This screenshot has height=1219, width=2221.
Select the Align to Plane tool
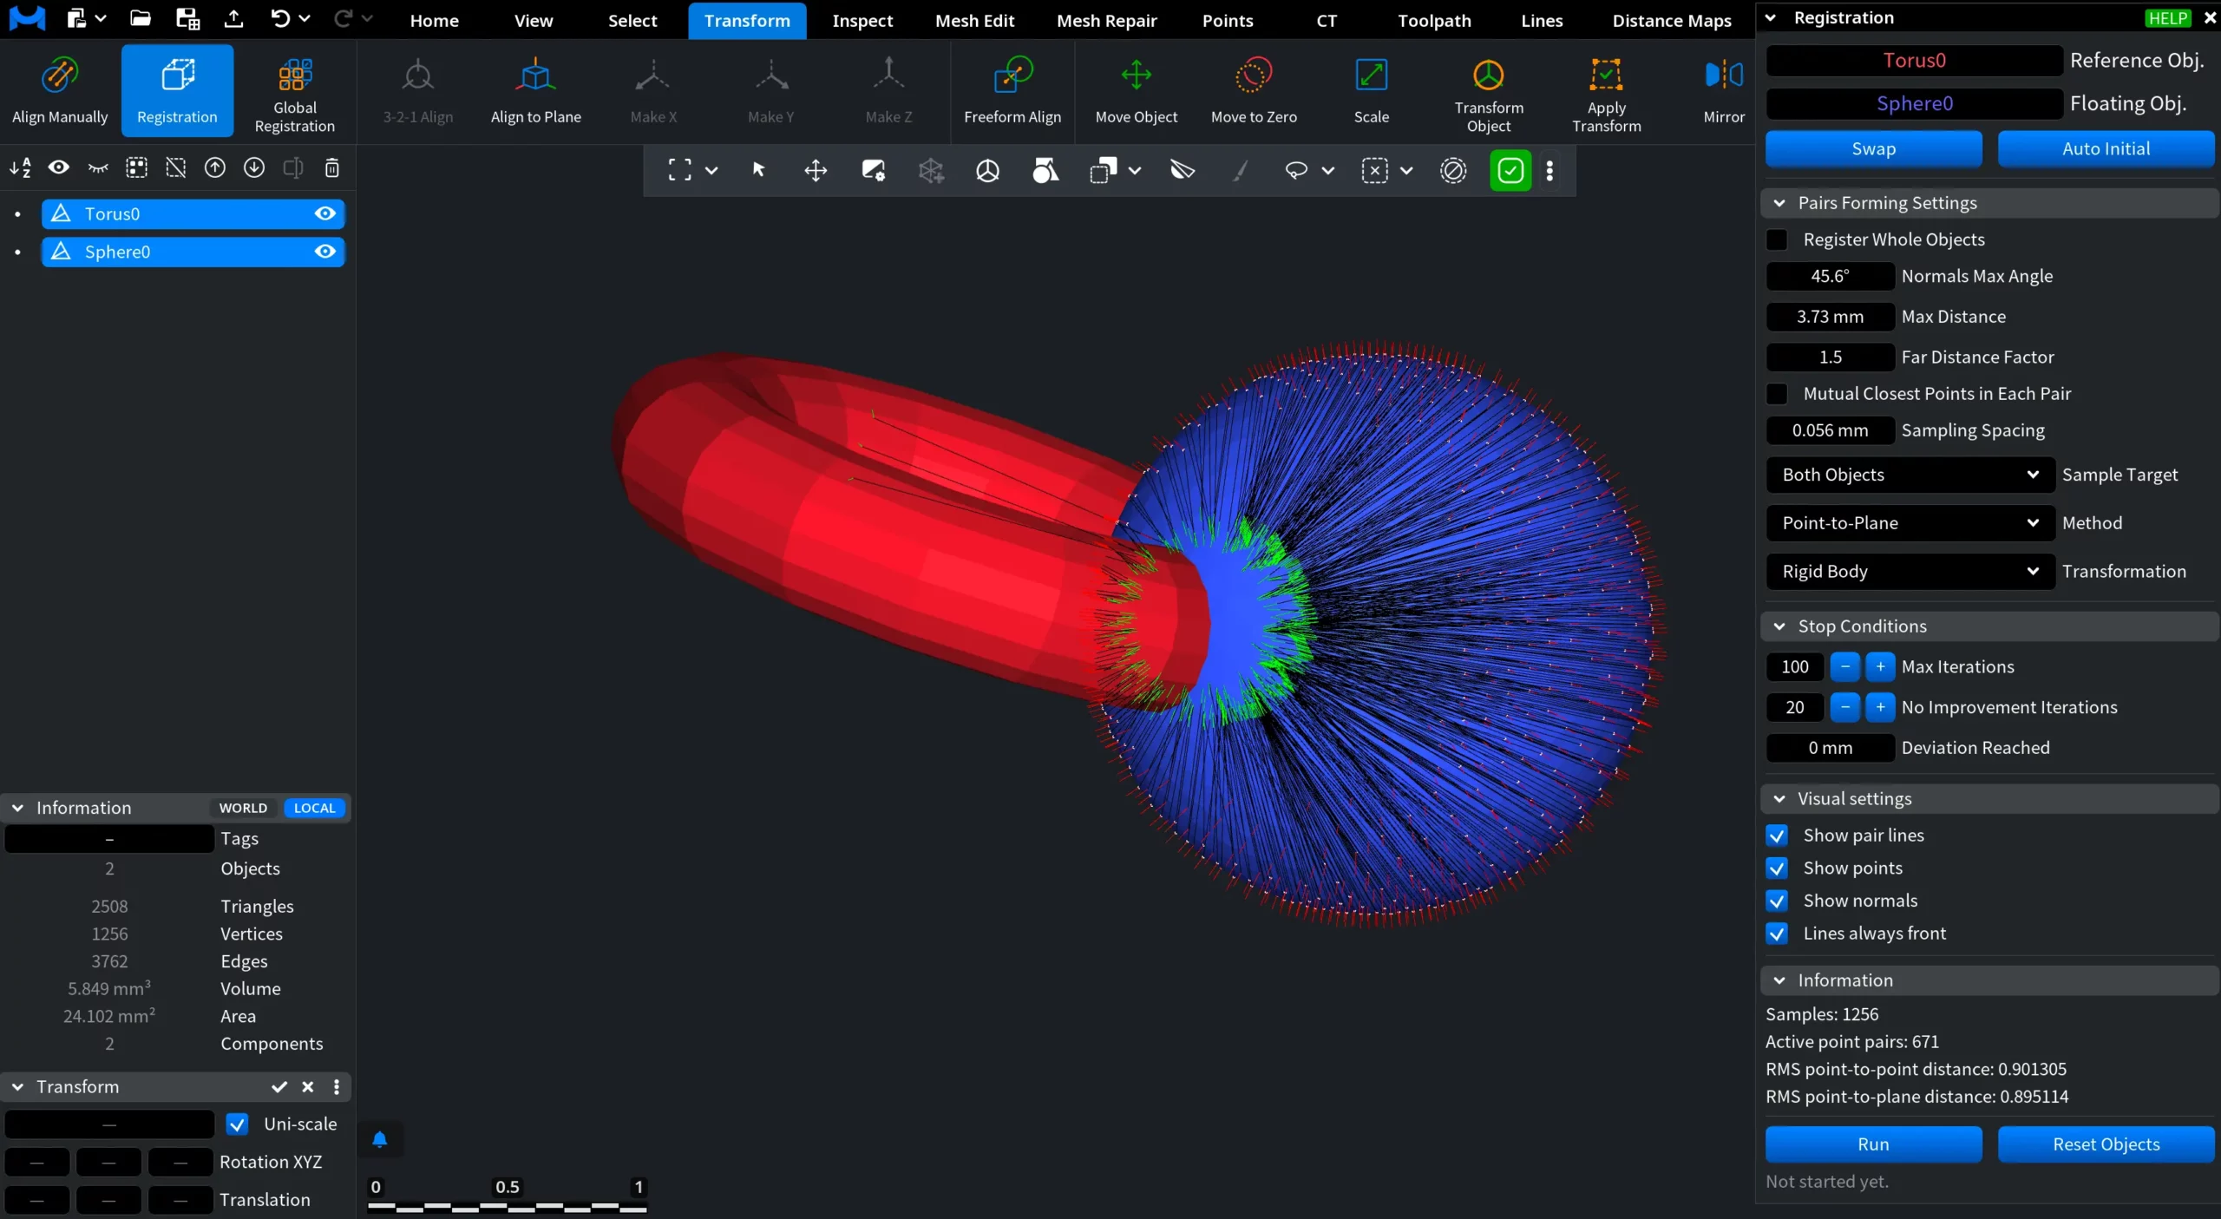(535, 90)
